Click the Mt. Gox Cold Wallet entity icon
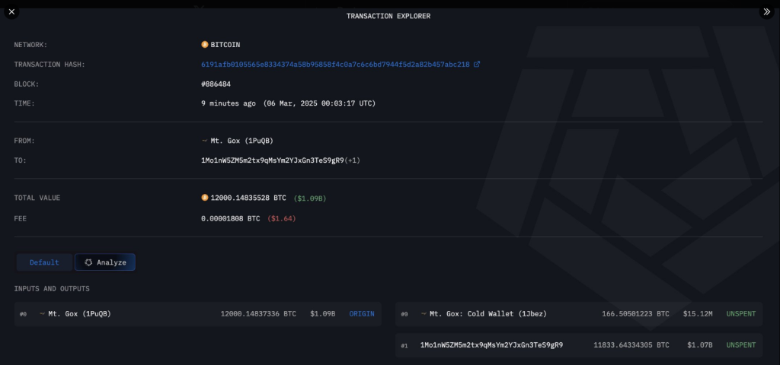Viewport: 780px width, 365px height. 424,313
